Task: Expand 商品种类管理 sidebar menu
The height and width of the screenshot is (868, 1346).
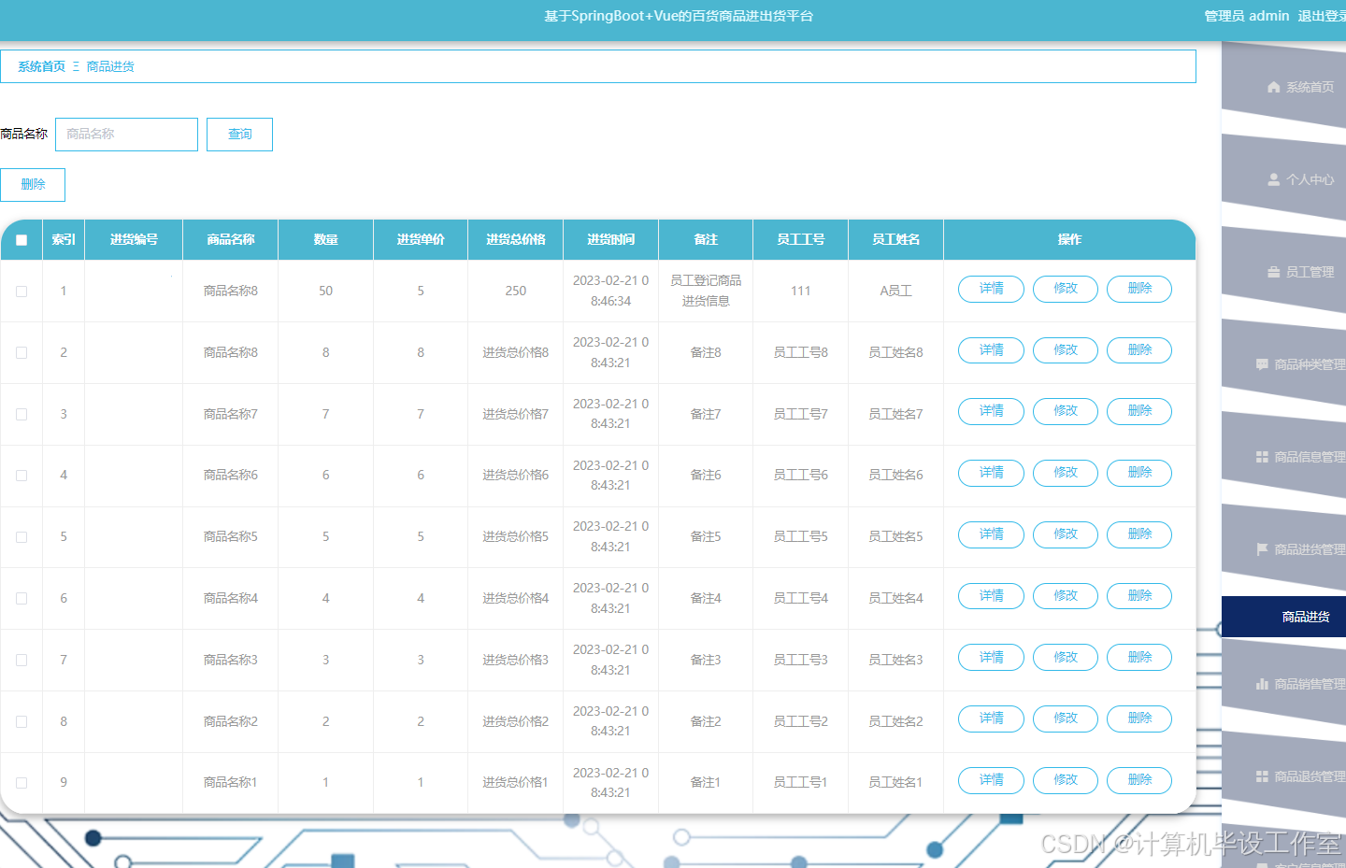Action: point(1283,364)
